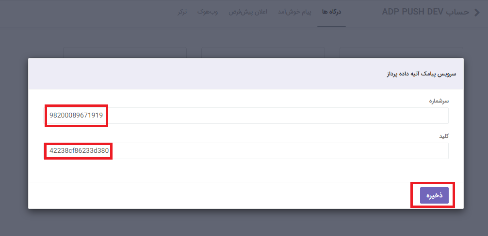
Task: Click the modal title سرویس پیامک آتیه داده پرداز
Action: click(417, 74)
